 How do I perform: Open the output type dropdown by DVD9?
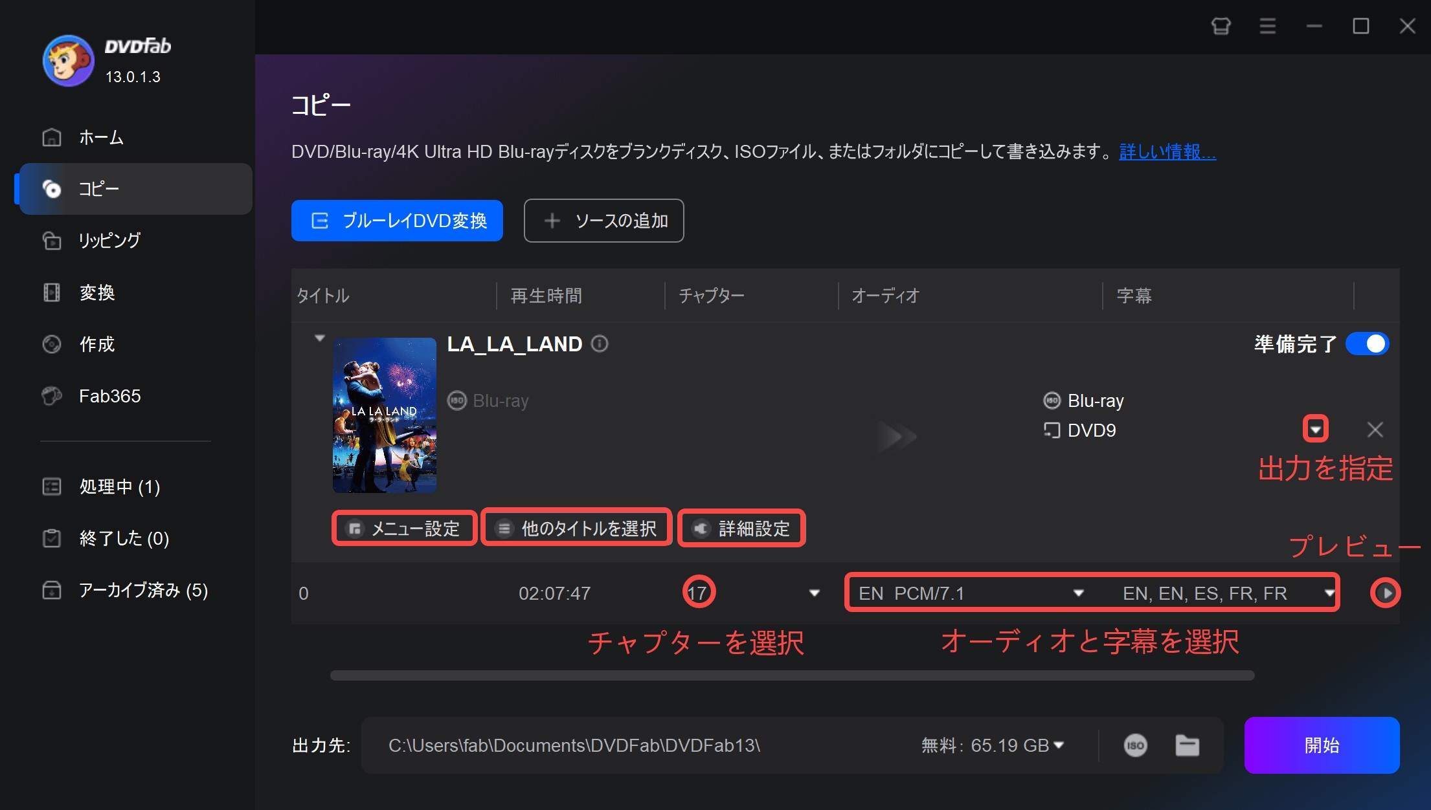pyautogui.click(x=1315, y=429)
